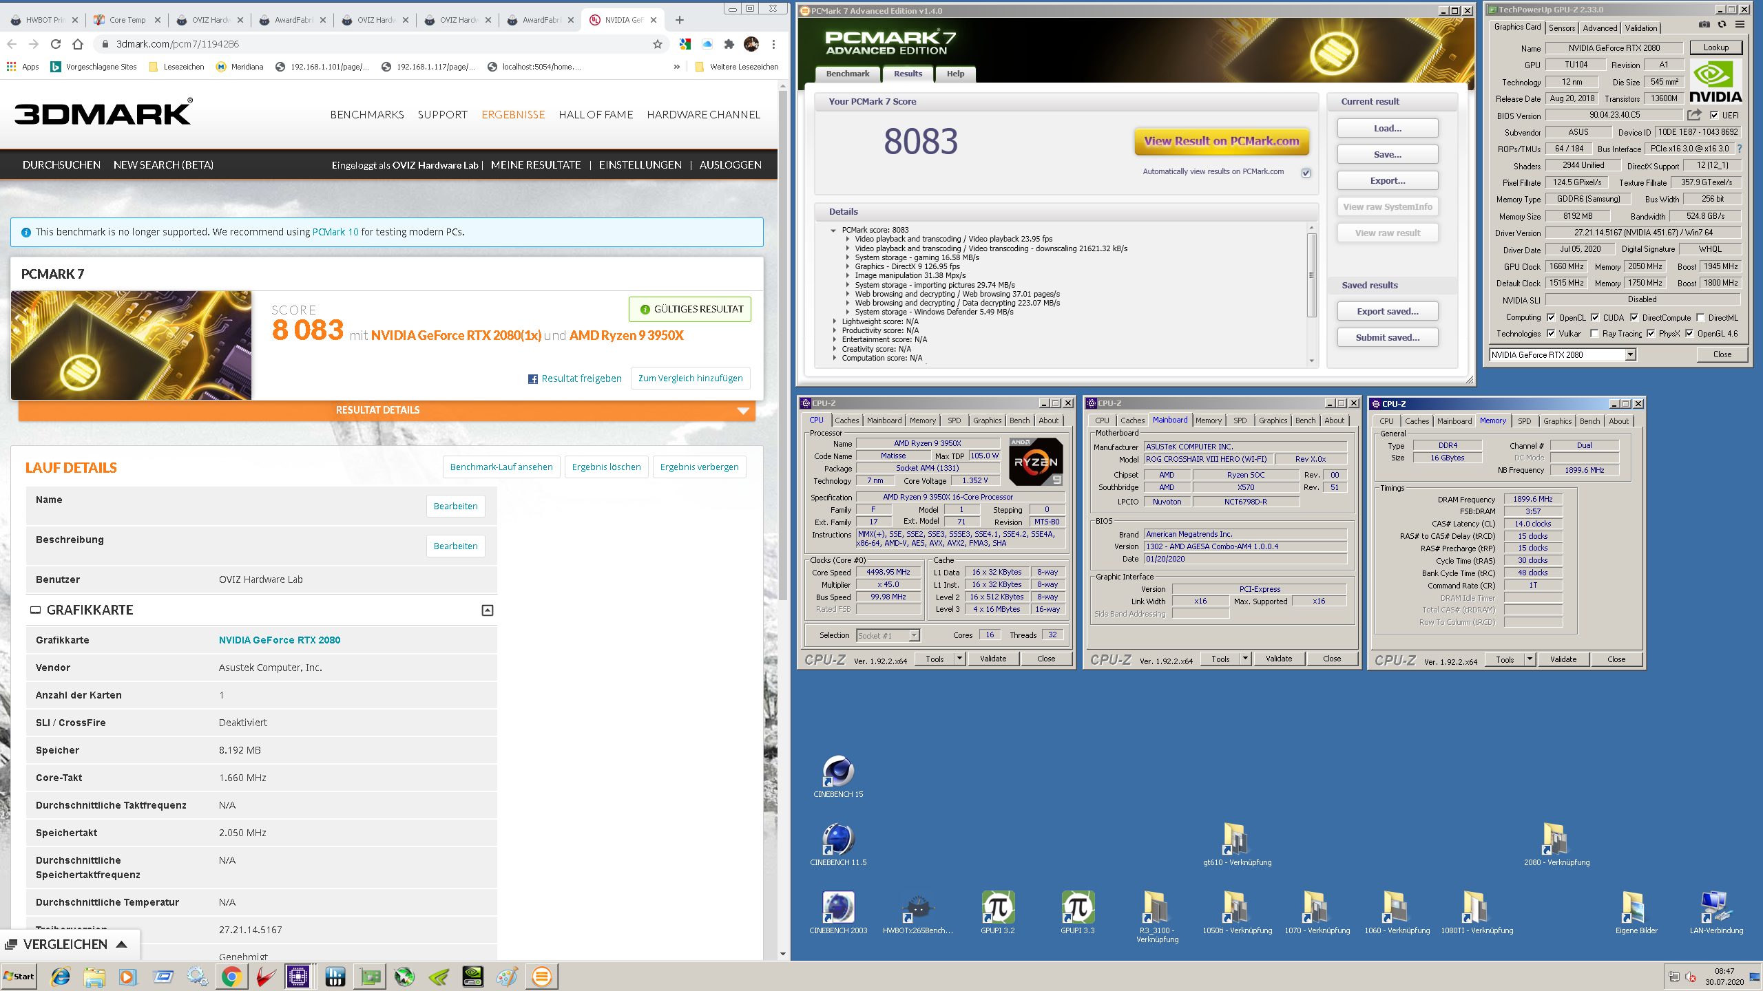1763x991 pixels.
Task: Click View Result on PCMark.com button
Action: [1222, 141]
